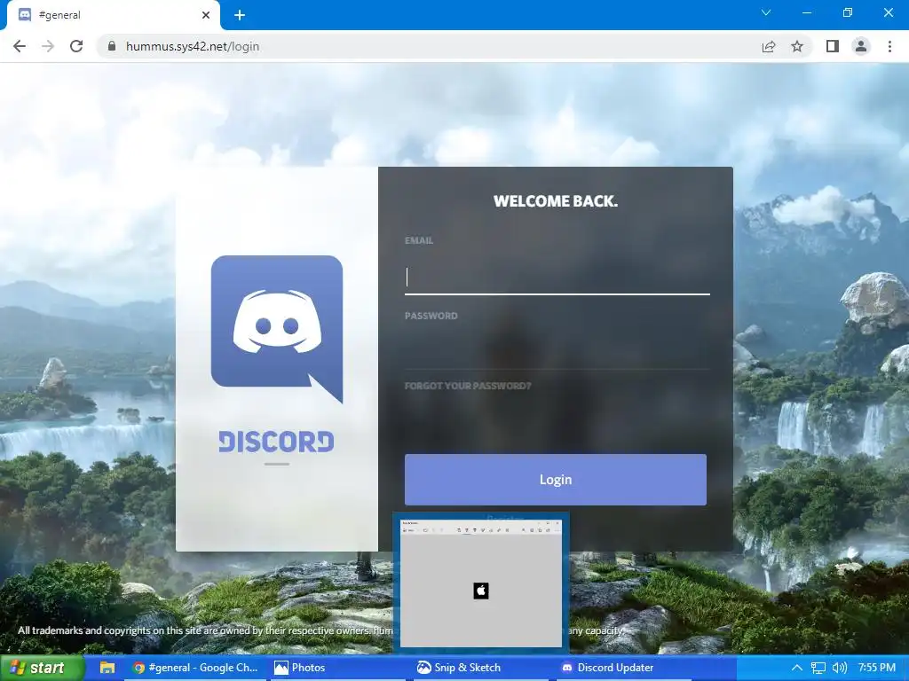Close the #general browser tab
The width and height of the screenshot is (909, 681).
click(206, 15)
